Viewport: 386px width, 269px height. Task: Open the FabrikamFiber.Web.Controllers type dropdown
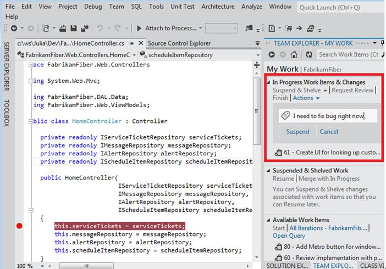click(134, 55)
